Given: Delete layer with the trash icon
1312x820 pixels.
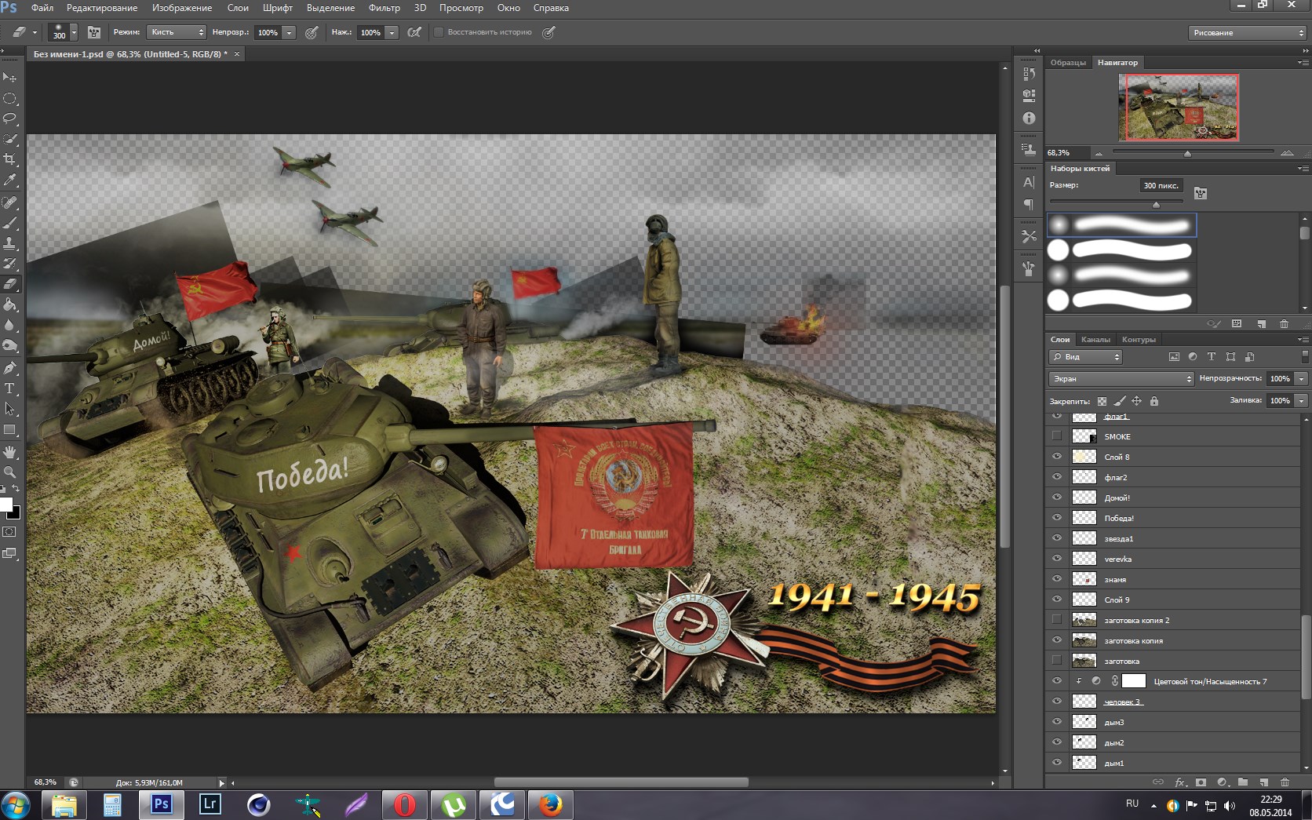Looking at the screenshot, I should [x=1285, y=782].
